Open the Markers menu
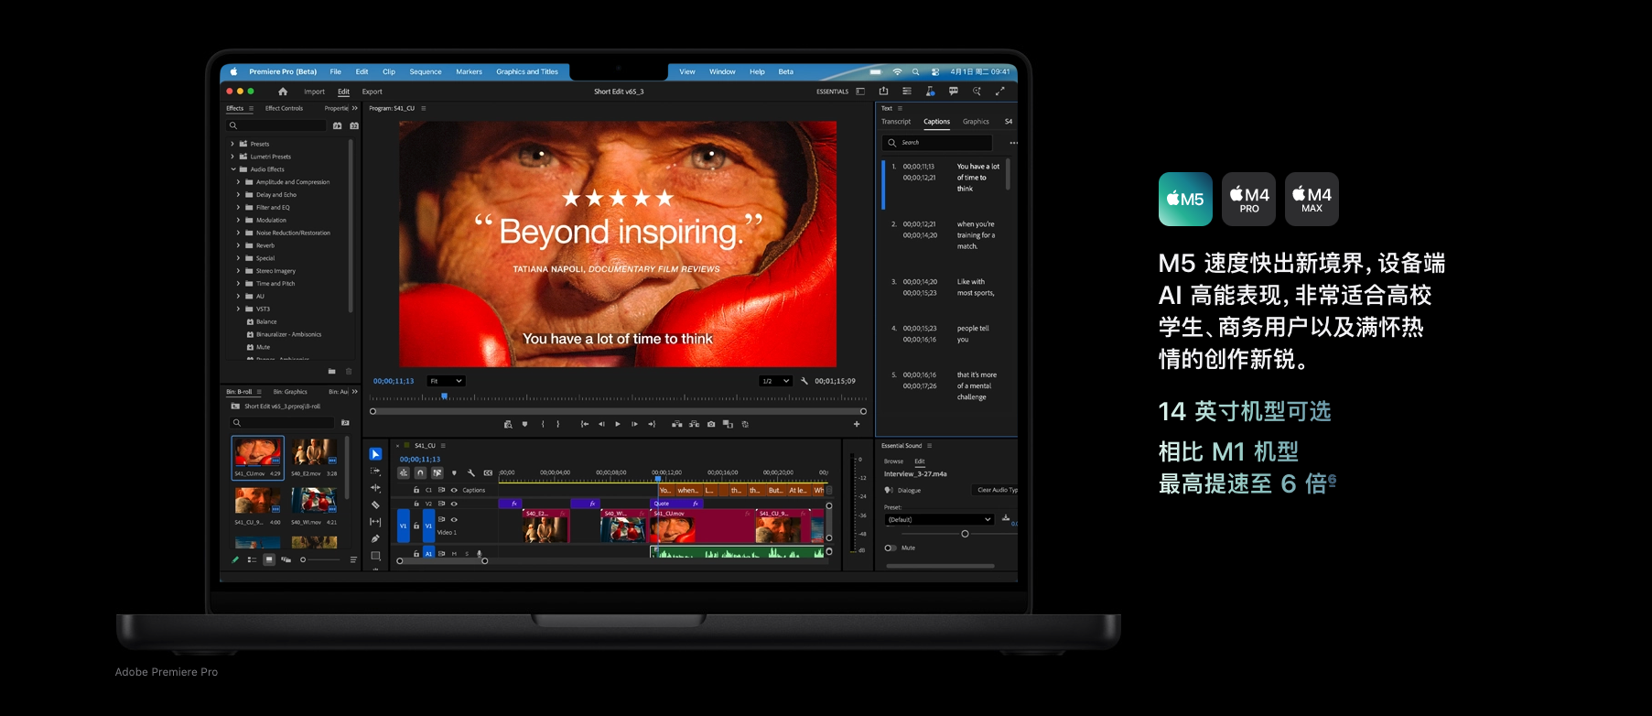Image resolution: width=1652 pixels, height=716 pixels. 469,71
